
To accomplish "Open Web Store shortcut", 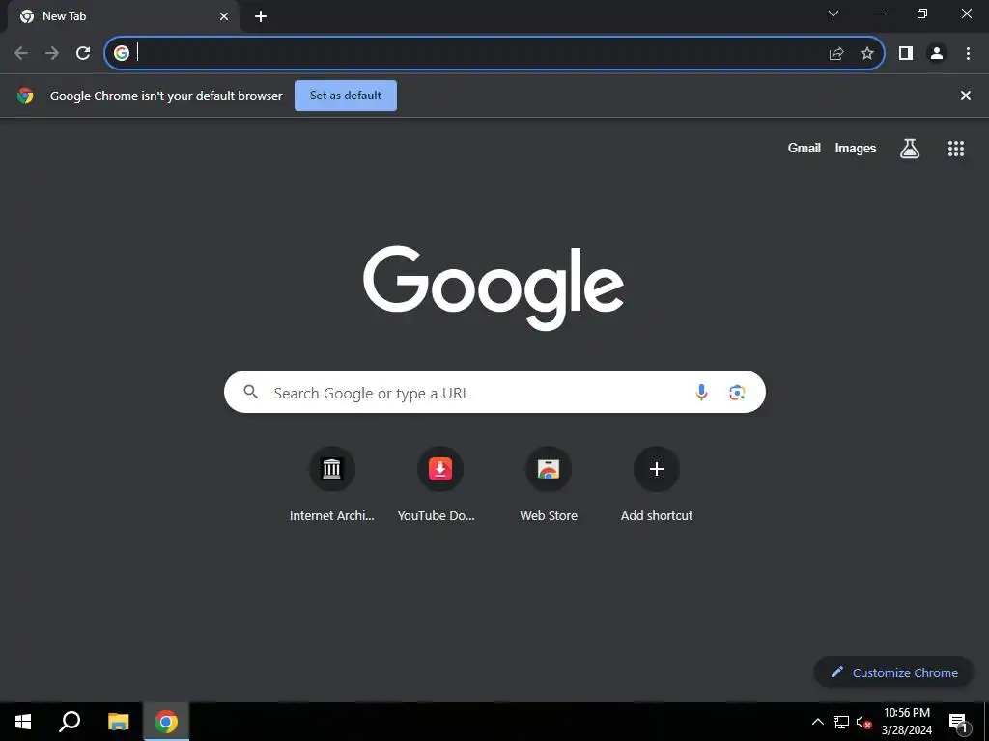I will tap(549, 485).
